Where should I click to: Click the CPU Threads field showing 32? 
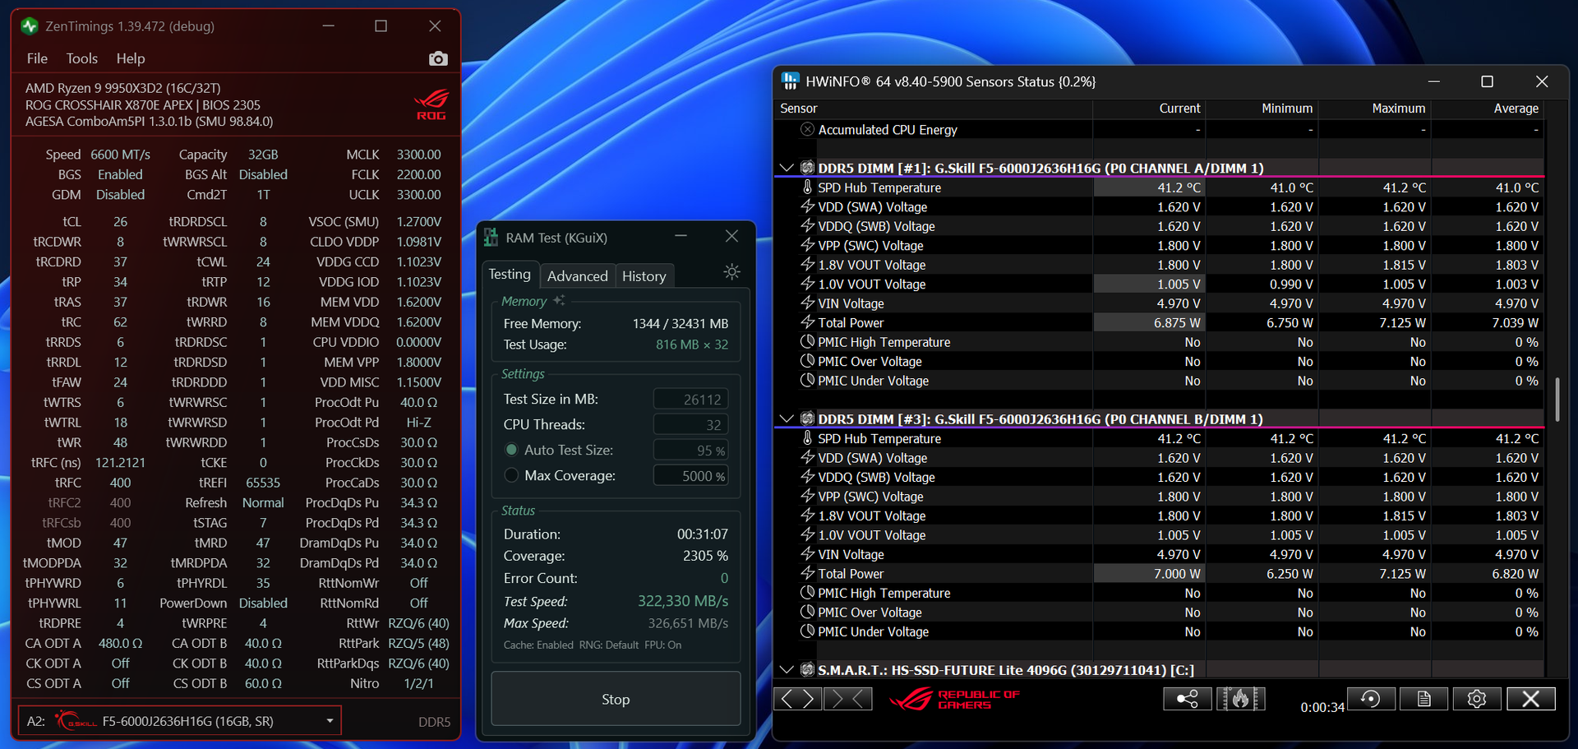click(690, 425)
